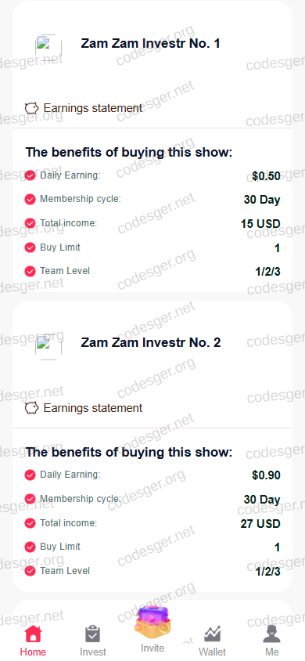
Task: Select the Invest tab label
Action: [x=93, y=652]
